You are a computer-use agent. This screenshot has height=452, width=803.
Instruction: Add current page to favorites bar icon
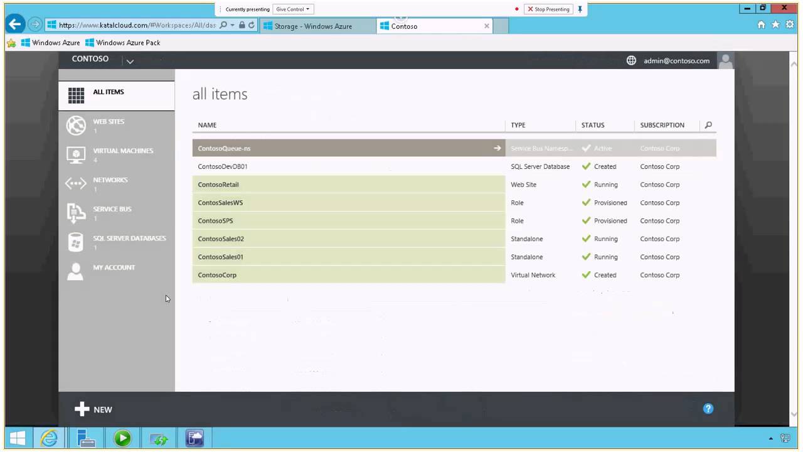click(11, 43)
